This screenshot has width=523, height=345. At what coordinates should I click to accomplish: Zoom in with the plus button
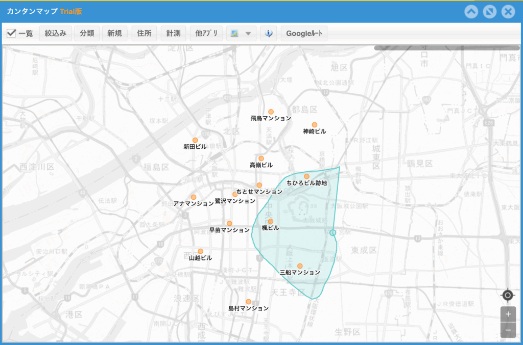pyautogui.click(x=508, y=314)
